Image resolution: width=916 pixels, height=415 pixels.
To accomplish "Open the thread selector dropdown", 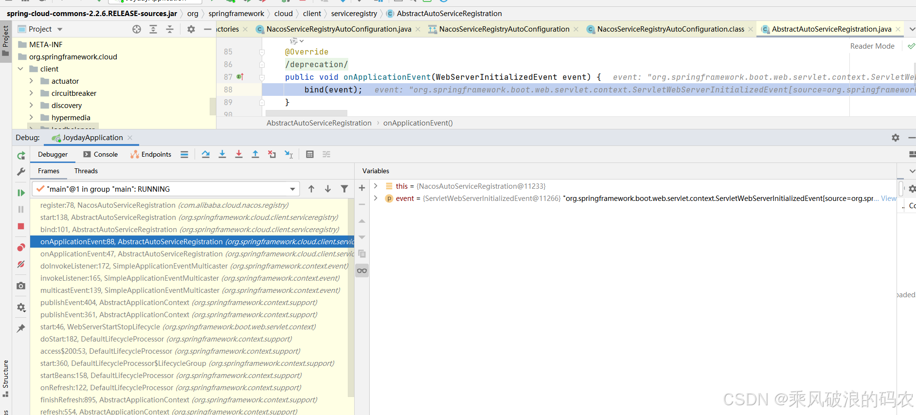I will coord(292,189).
